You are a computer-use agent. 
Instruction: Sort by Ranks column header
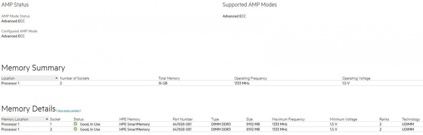[x=384, y=119]
